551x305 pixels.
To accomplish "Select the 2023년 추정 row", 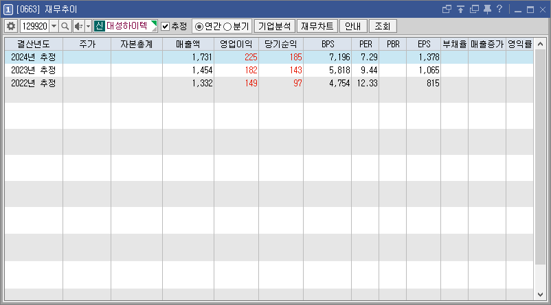I will (269, 70).
